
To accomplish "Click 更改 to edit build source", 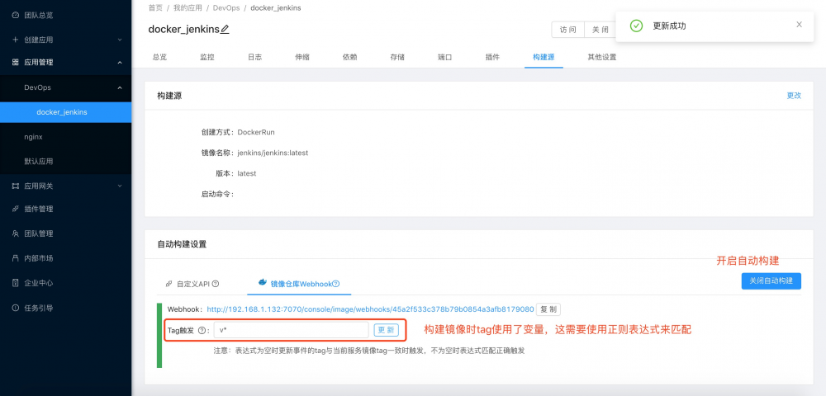I will (x=794, y=96).
